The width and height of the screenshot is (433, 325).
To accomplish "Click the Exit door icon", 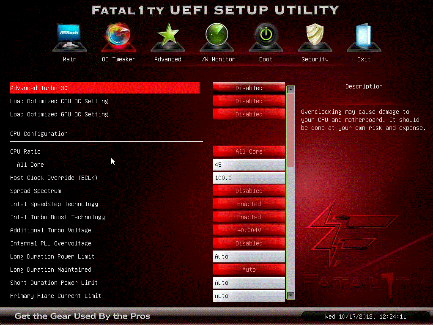I will [364, 38].
